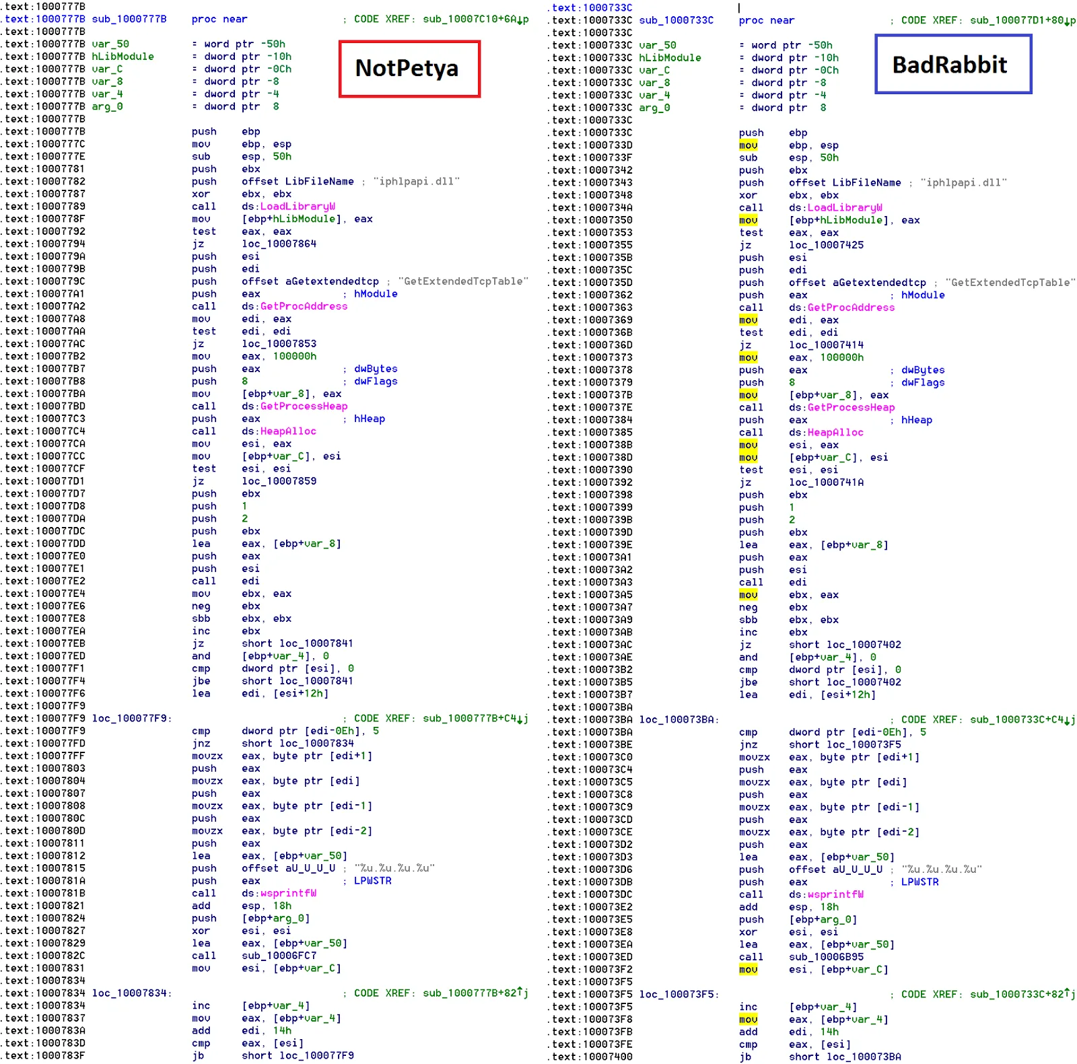This screenshot has width=1077, height=1064.
Task: Click 'offset aGetextendedtcp' in BadRabbit listing
Action: (x=858, y=283)
